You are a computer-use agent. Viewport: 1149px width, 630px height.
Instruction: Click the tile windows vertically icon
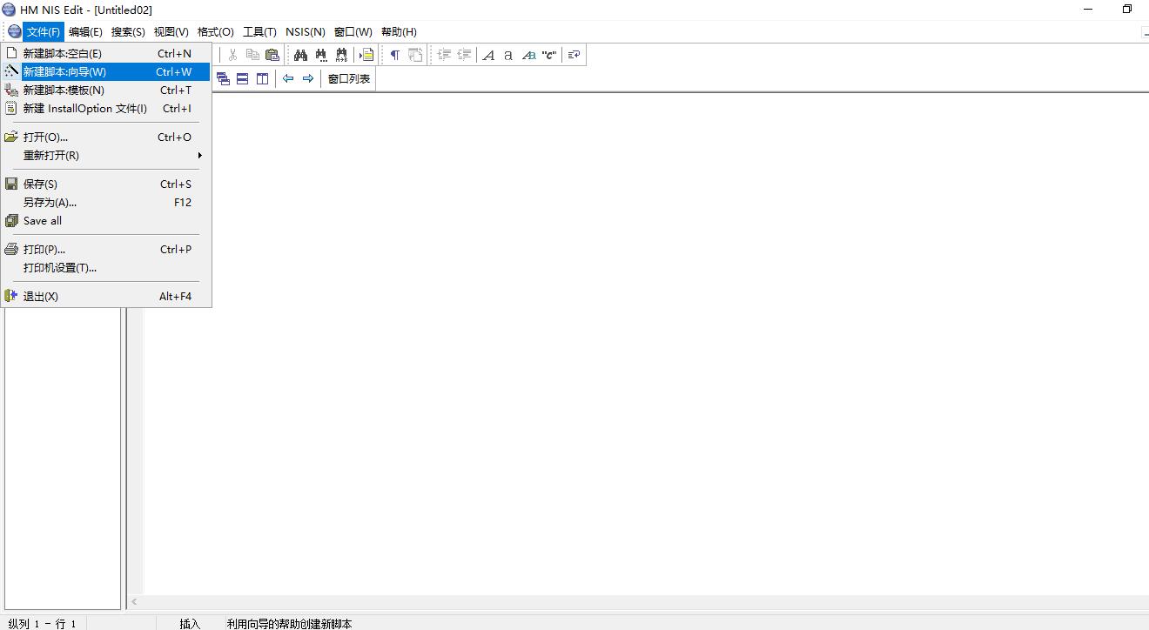(x=262, y=77)
